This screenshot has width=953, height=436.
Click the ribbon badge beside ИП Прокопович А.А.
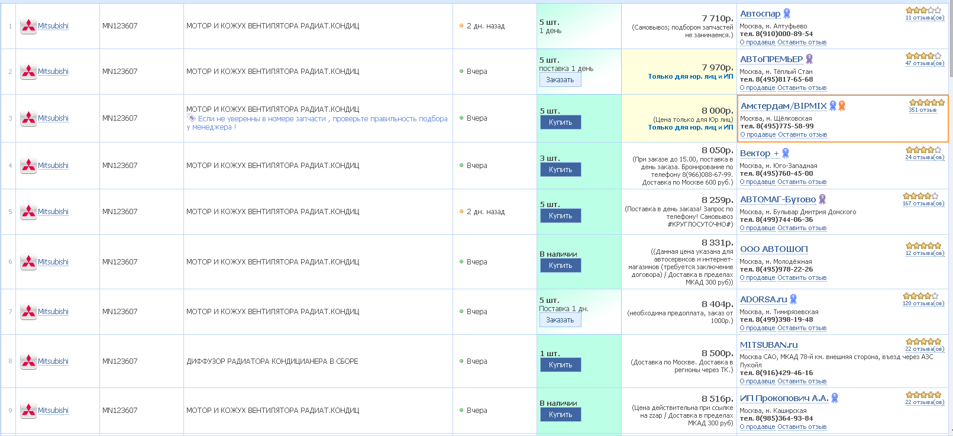(x=835, y=398)
